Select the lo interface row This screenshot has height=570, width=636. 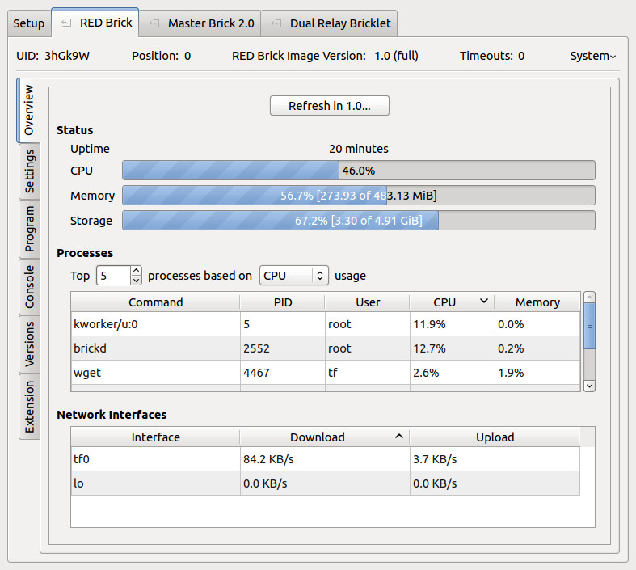tap(326, 483)
